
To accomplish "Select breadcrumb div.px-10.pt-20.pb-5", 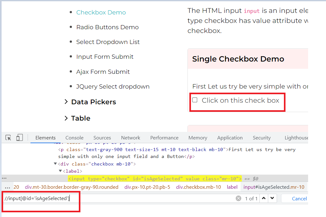I will point(147,187).
